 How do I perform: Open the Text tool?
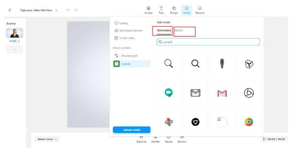(161, 10)
